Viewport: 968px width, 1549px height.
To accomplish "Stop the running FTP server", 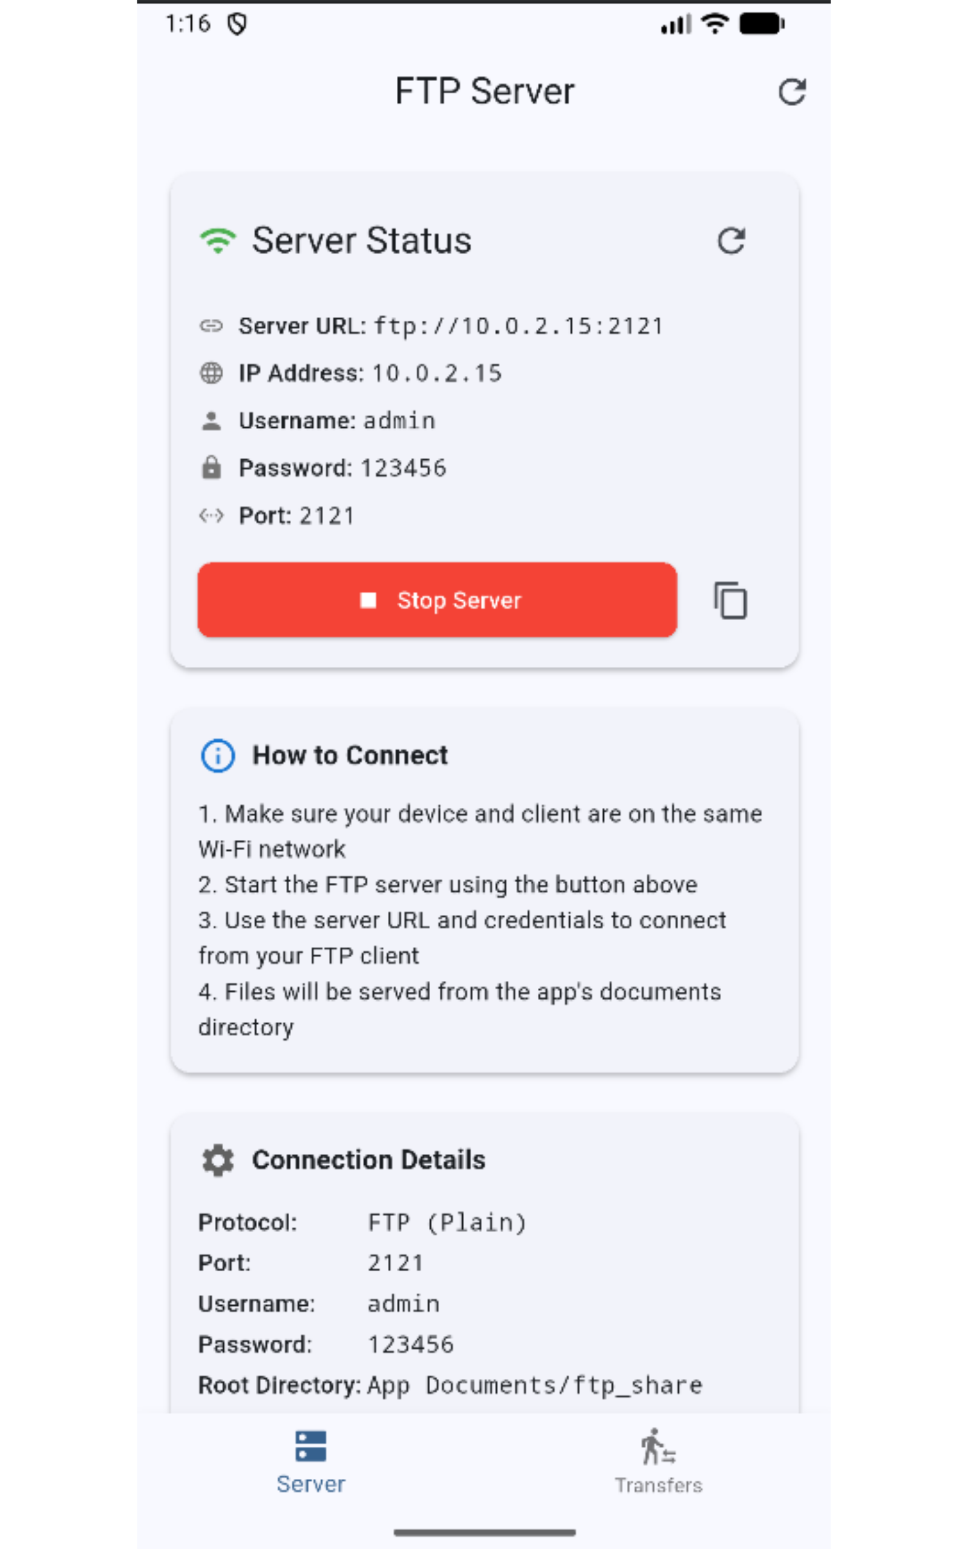I will pos(437,600).
